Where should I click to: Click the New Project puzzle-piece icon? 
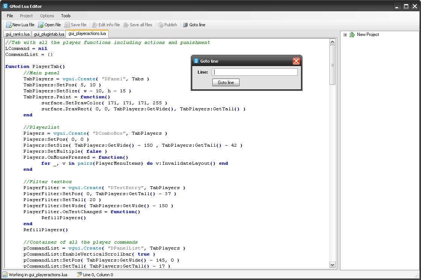(352, 35)
